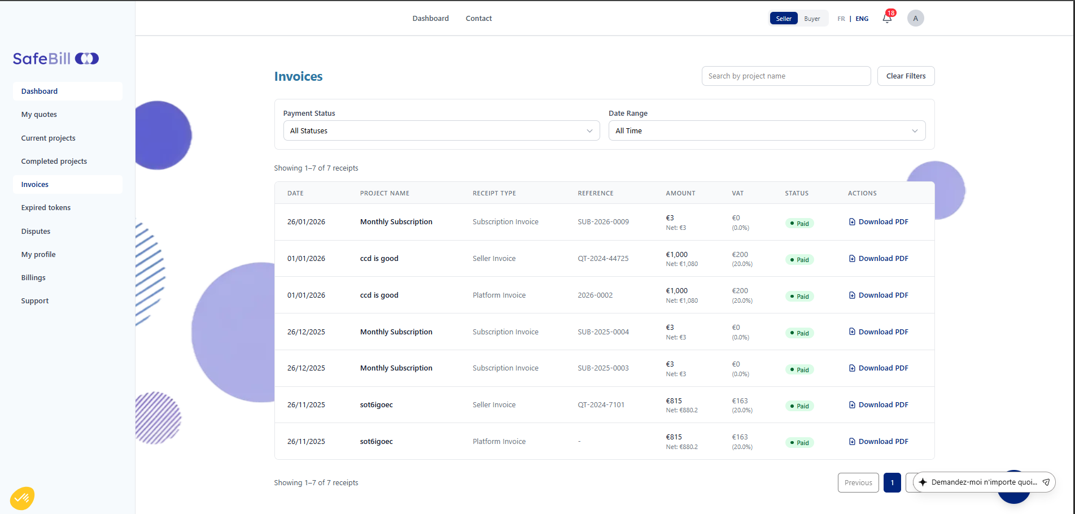Click the Previous pagination button
The width and height of the screenshot is (1075, 514).
point(858,483)
